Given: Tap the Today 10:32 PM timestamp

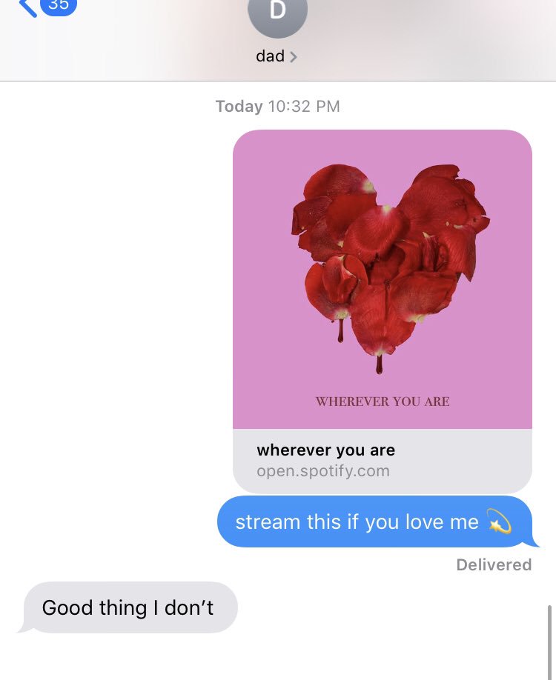Looking at the screenshot, I should [278, 106].
